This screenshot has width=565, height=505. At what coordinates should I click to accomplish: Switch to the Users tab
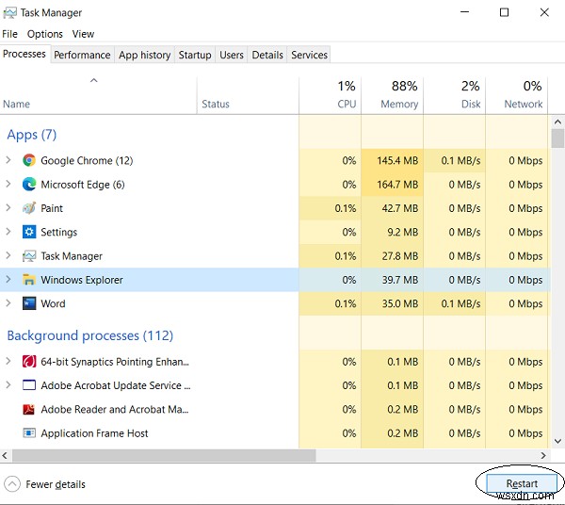pyautogui.click(x=232, y=55)
